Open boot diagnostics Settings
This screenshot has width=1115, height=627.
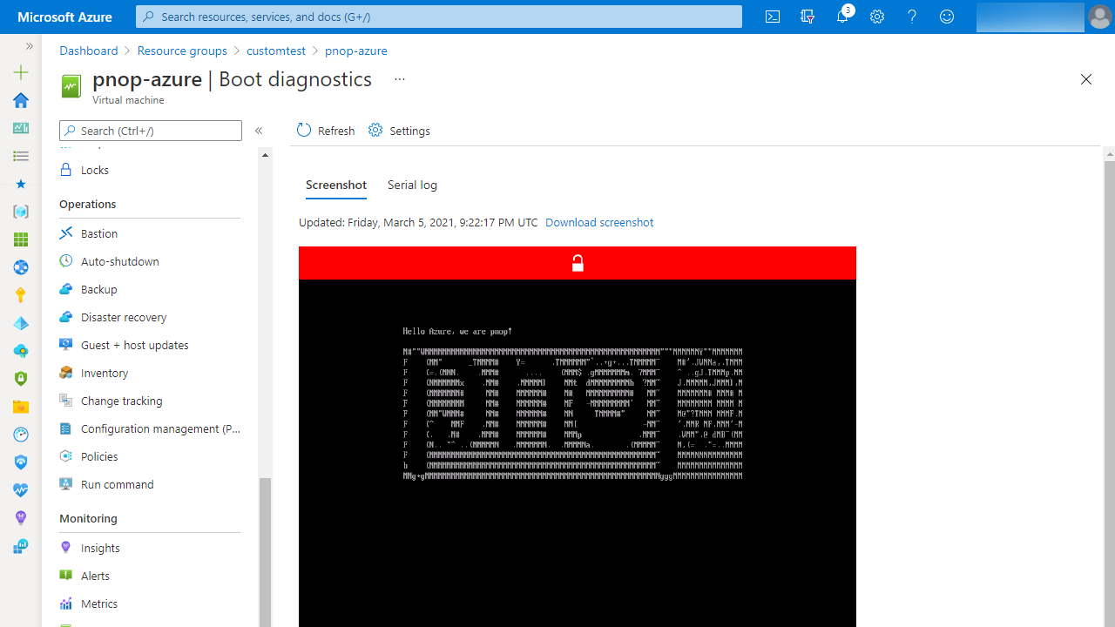coord(399,131)
